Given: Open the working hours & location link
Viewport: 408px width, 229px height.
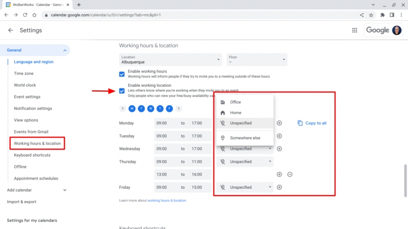Looking at the screenshot, I should coord(167,200).
